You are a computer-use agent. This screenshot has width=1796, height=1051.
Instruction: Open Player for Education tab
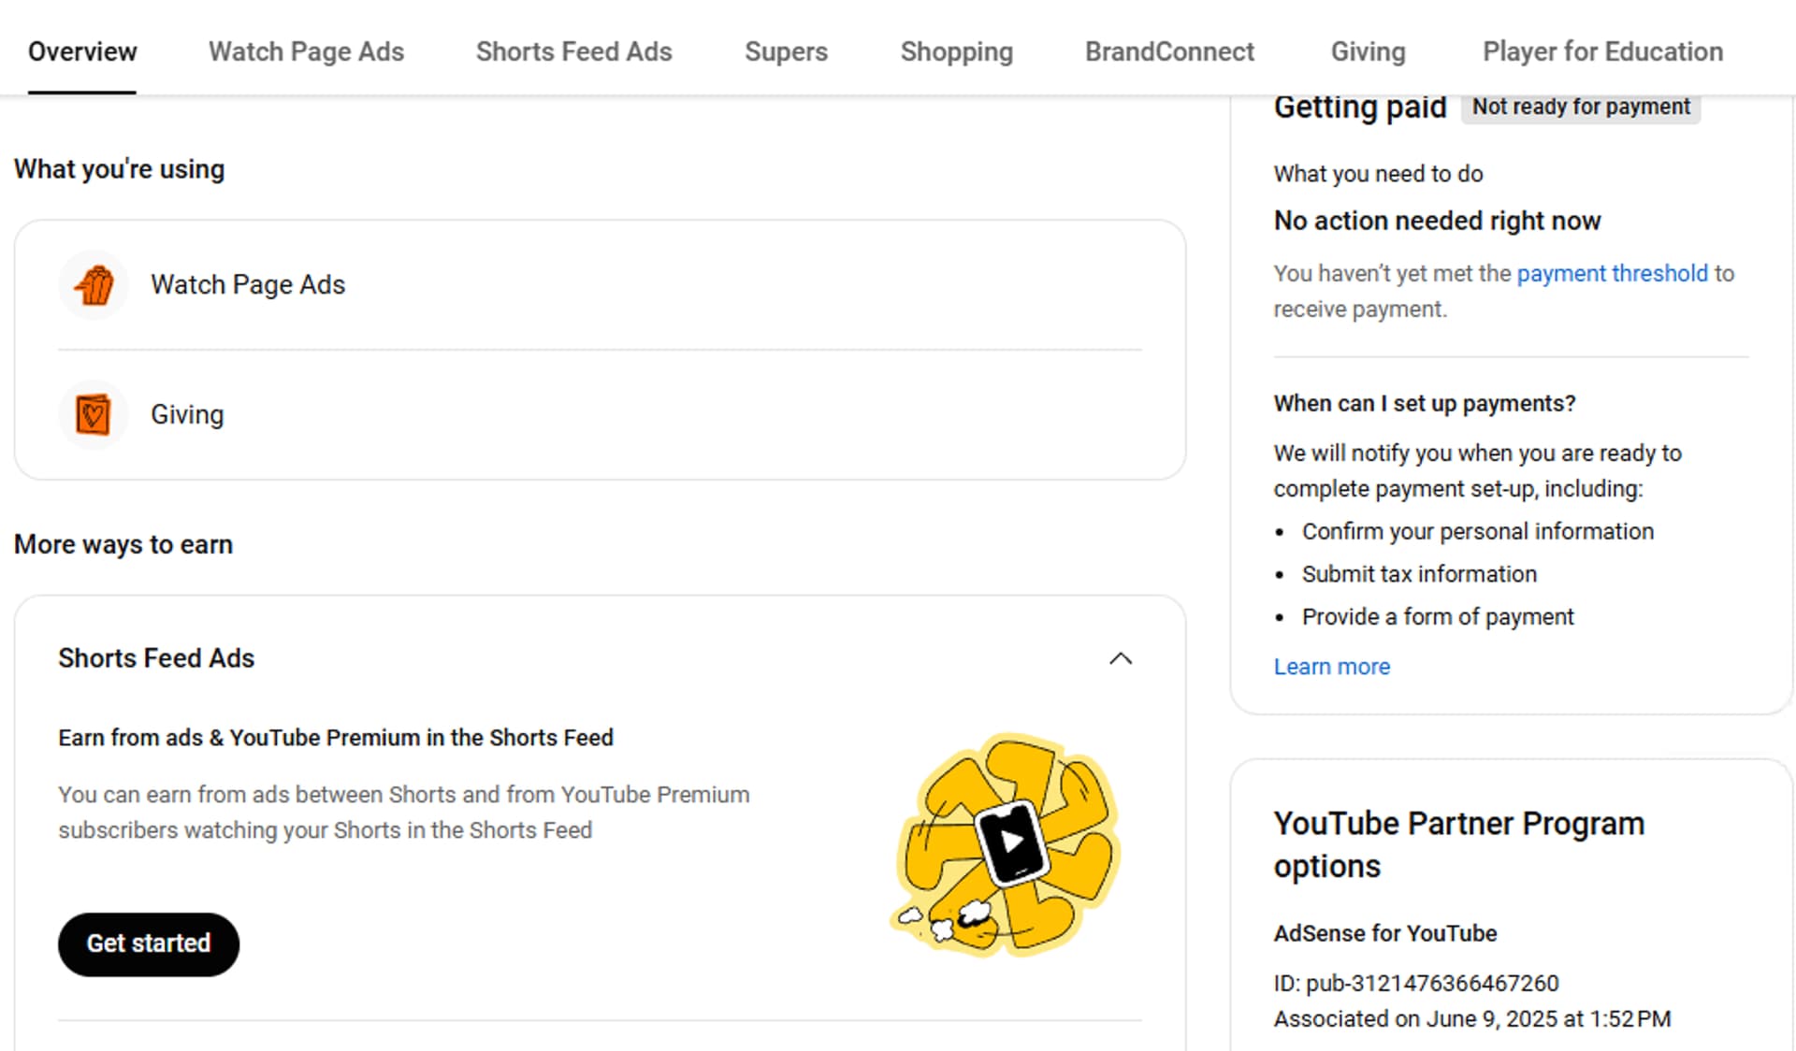[1602, 51]
